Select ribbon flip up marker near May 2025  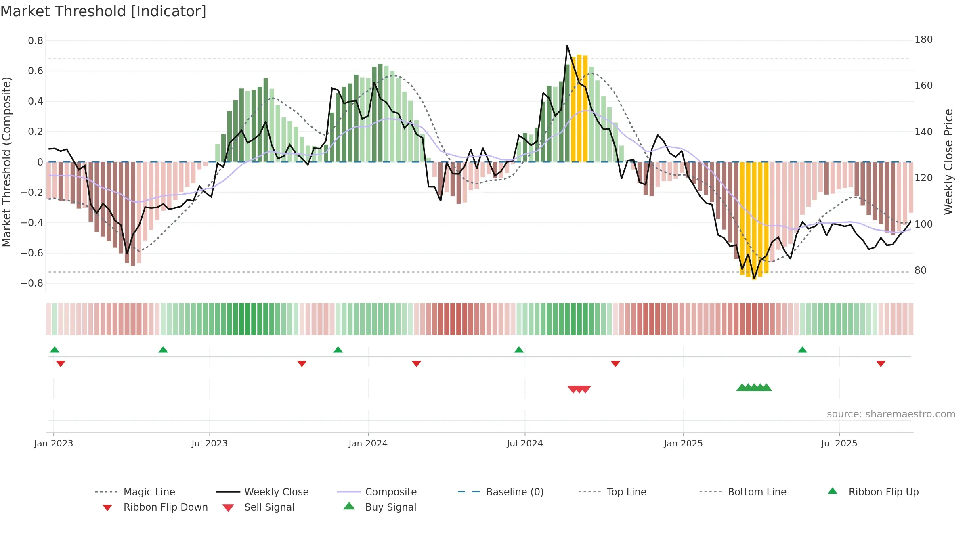click(802, 350)
